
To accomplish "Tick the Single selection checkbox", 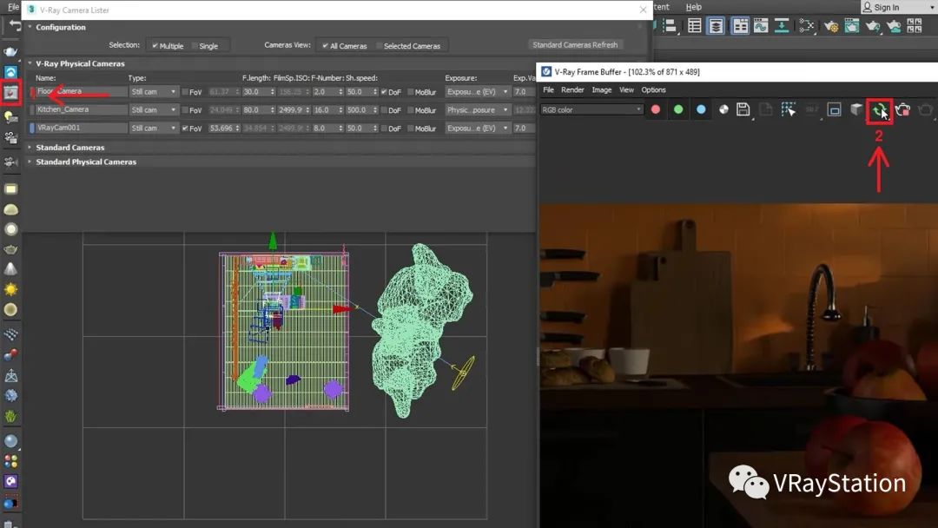I will (194, 46).
